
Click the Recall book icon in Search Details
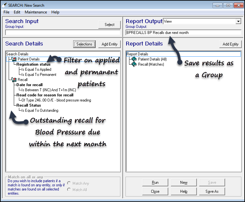point(14,80)
